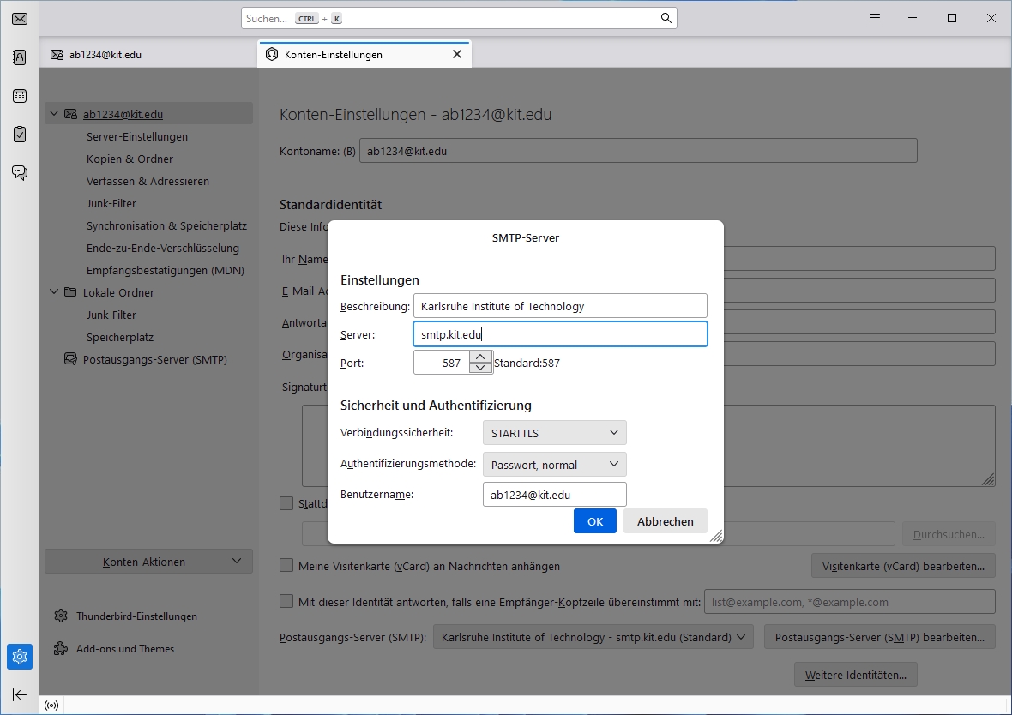Click the Benutzername input field

[x=554, y=495]
